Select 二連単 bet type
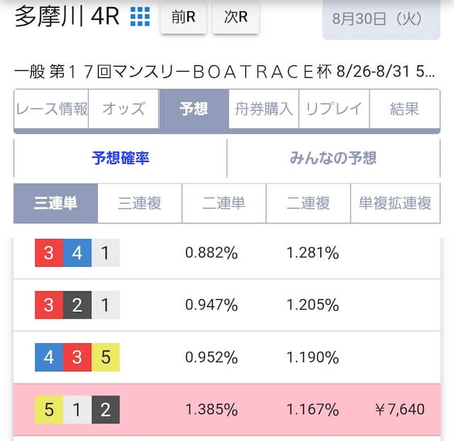This screenshot has height=441, width=454. click(x=224, y=203)
